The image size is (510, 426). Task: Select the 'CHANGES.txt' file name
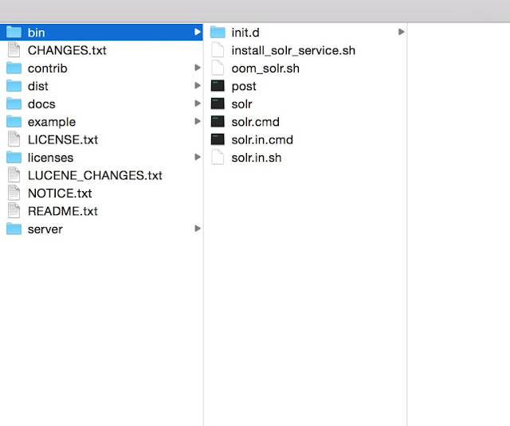67,50
